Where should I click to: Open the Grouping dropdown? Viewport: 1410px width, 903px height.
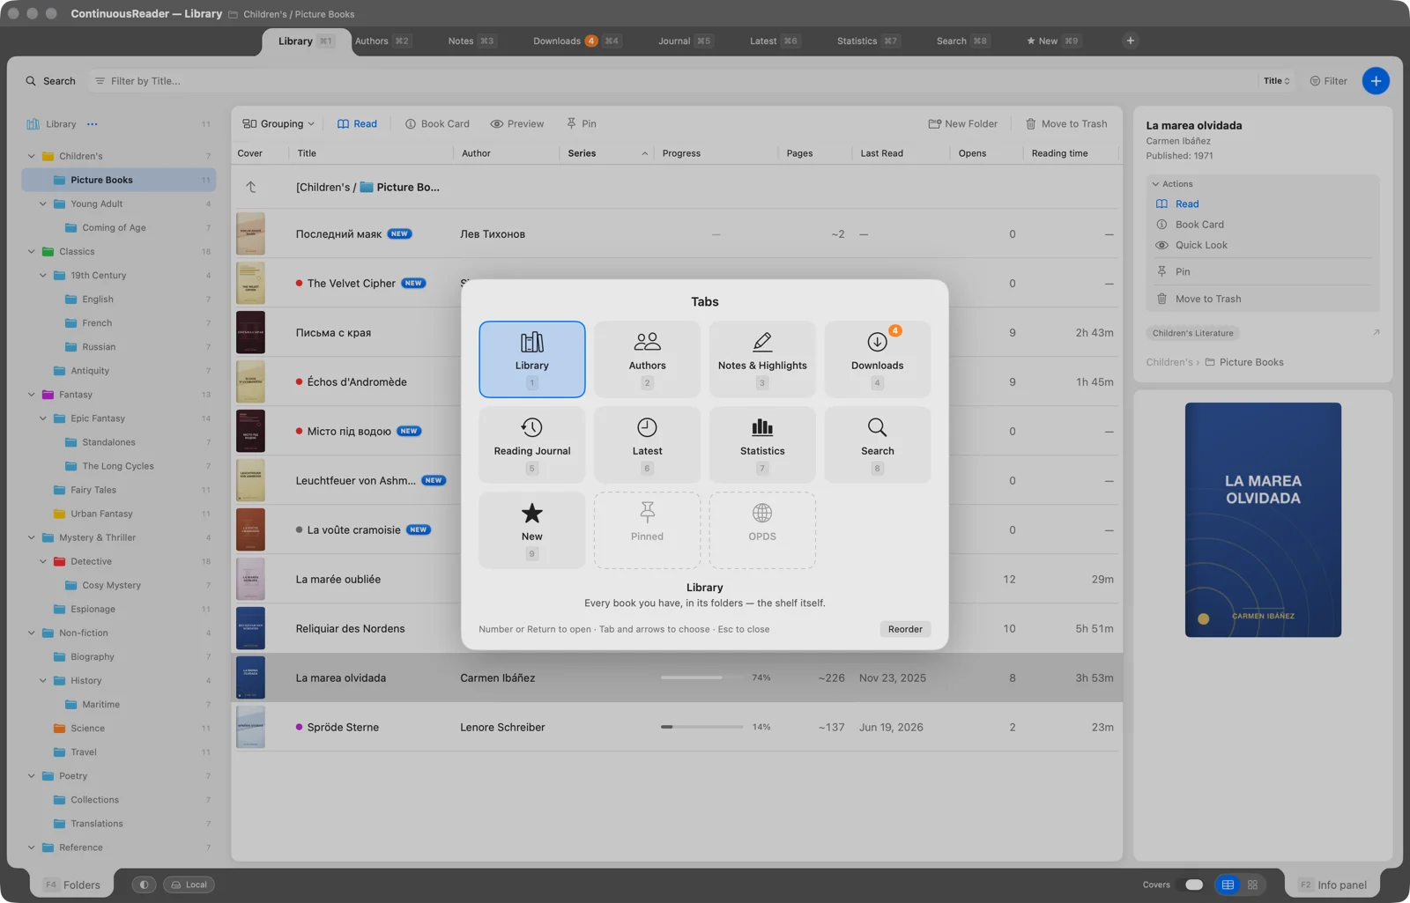278,123
